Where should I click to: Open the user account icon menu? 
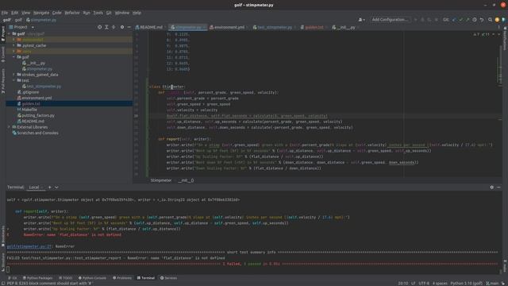(362, 20)
